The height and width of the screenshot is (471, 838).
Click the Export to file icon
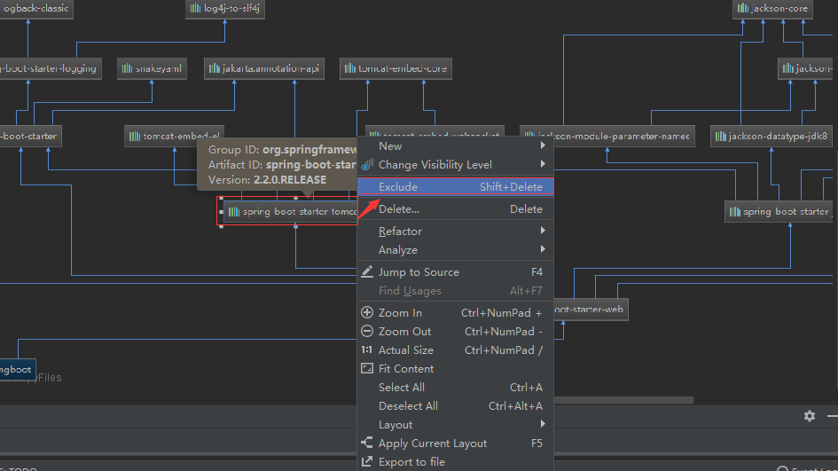[x=367, y=461]
